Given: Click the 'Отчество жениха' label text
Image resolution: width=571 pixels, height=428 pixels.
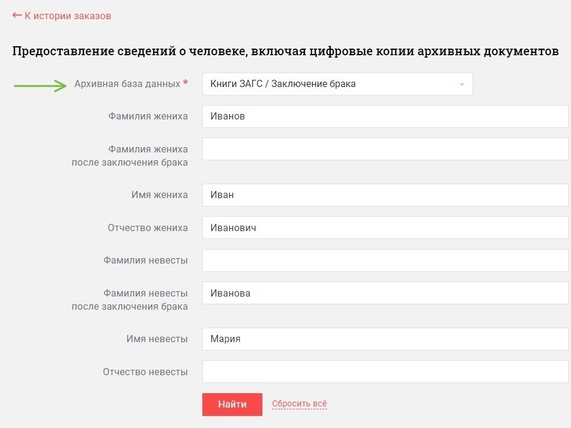Looking at the screenshot, I should pyautogui.click(x=148, y=228).
